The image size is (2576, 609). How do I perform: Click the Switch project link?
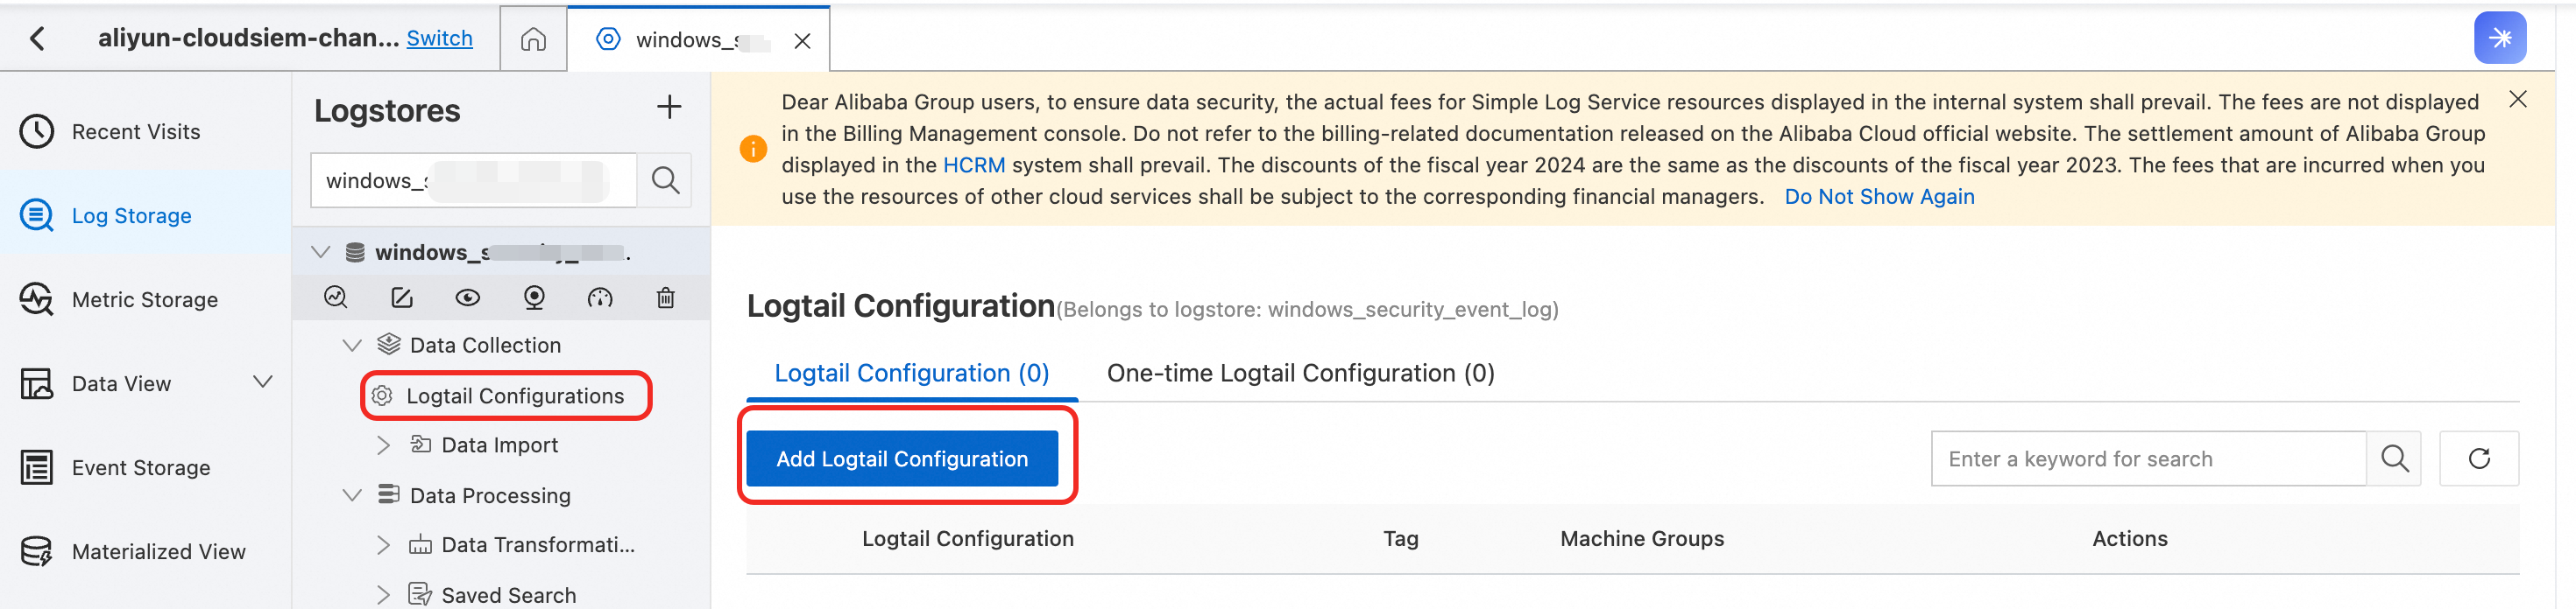(x=439, y=38)
